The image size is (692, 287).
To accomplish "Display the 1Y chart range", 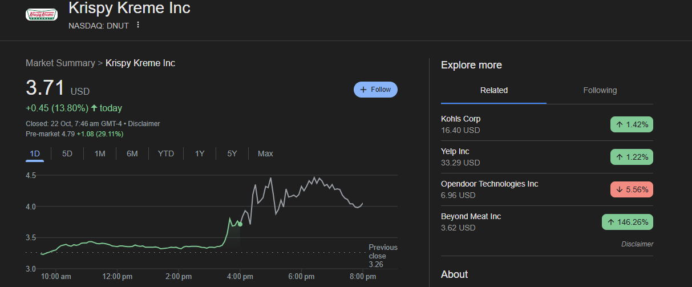I will tap(200, 153).
